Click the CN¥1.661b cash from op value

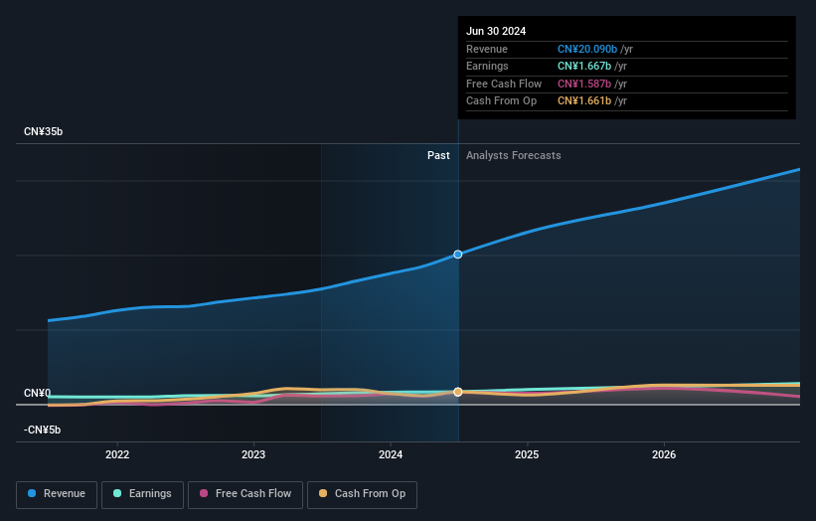pos(584,101)
